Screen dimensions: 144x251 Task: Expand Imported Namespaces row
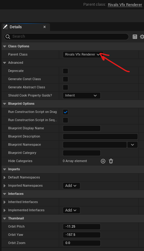point(5,186)
